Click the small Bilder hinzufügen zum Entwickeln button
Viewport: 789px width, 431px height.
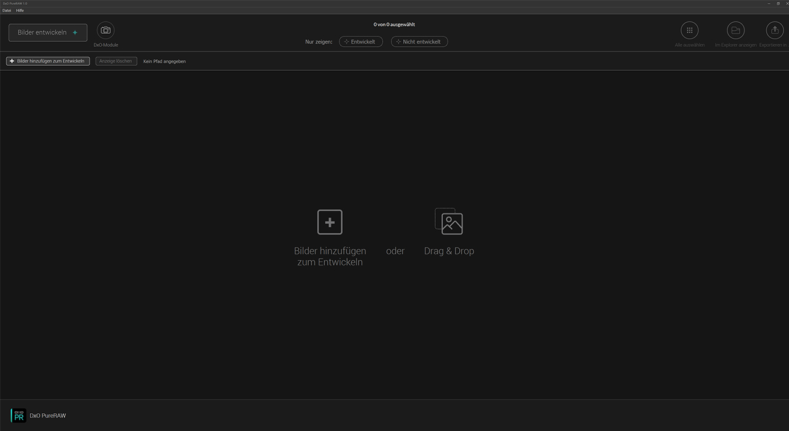48,62
